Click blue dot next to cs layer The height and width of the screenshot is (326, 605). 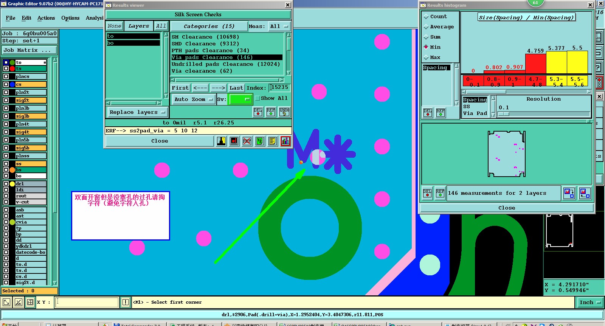[12, 84]
